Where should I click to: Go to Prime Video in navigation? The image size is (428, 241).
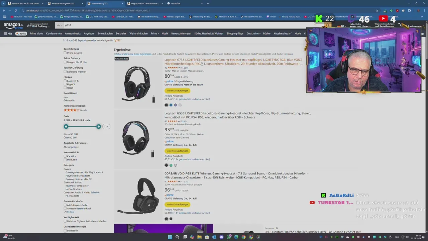pos(36,33)
